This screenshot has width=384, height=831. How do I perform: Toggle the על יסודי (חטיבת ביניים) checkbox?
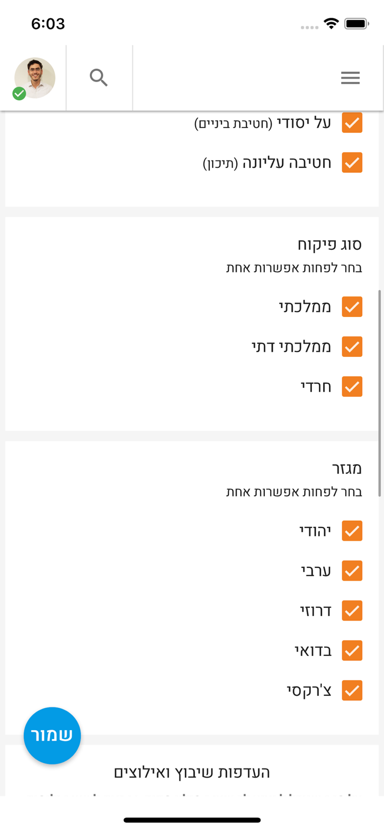point(352,122)
